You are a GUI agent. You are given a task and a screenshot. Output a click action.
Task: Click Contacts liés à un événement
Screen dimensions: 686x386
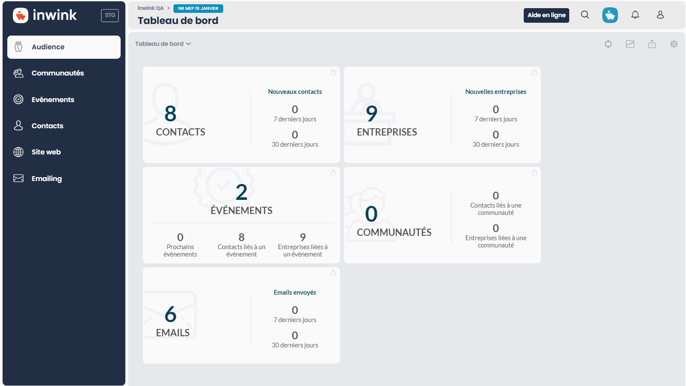pos(242,245)
